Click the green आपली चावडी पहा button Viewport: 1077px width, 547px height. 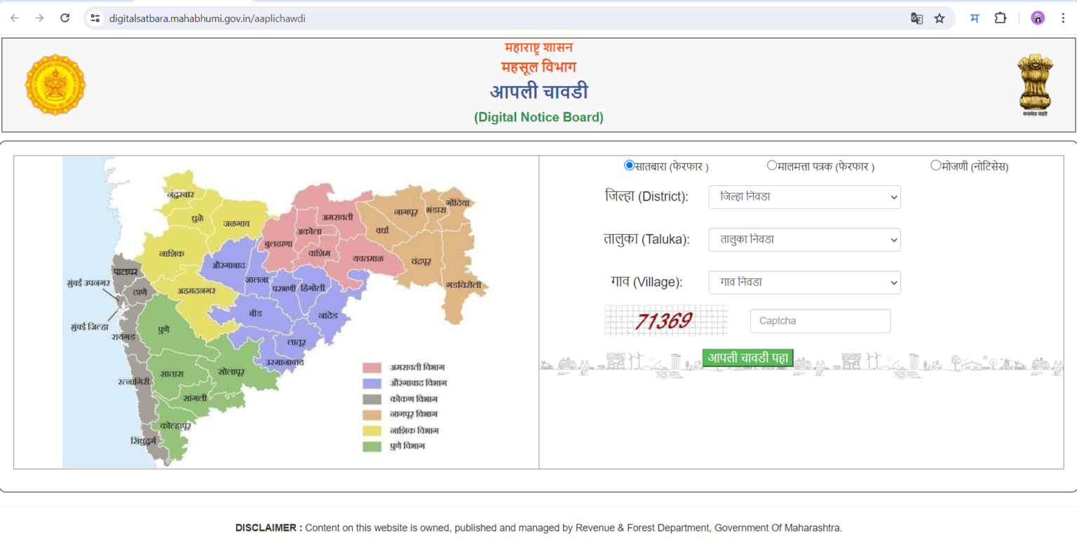(x=747, y=358)
